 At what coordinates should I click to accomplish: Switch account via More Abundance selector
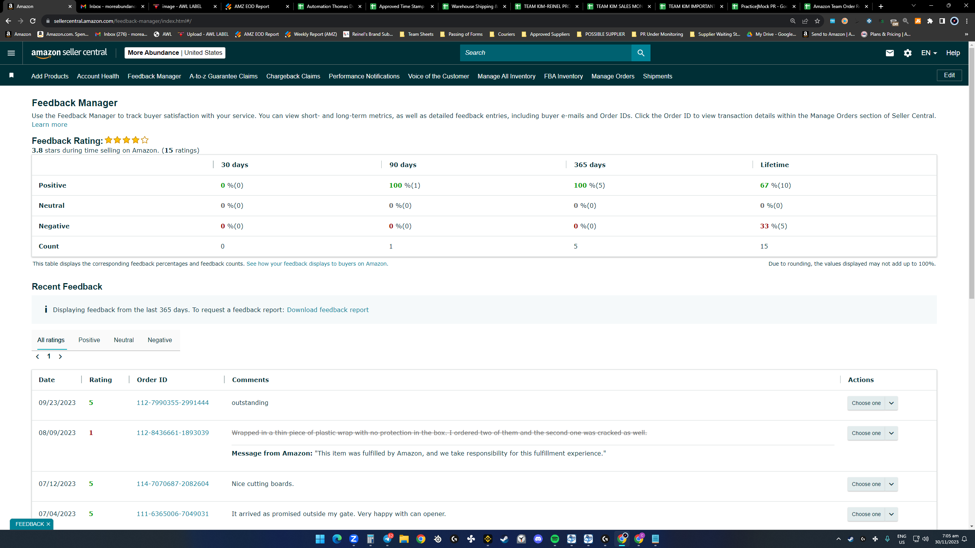(175, 53)
